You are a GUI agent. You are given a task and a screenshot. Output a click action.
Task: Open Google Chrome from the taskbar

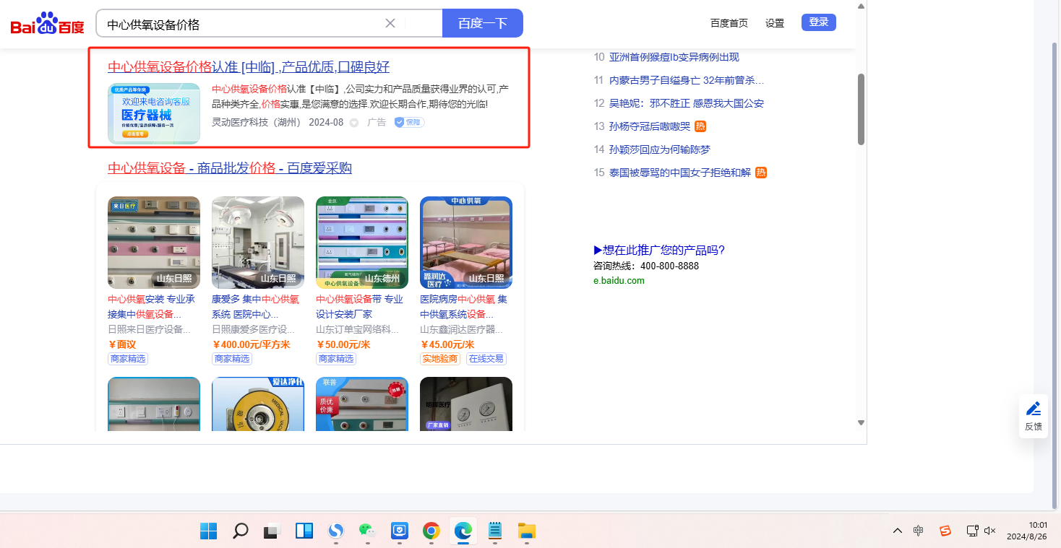coord(431,531)
